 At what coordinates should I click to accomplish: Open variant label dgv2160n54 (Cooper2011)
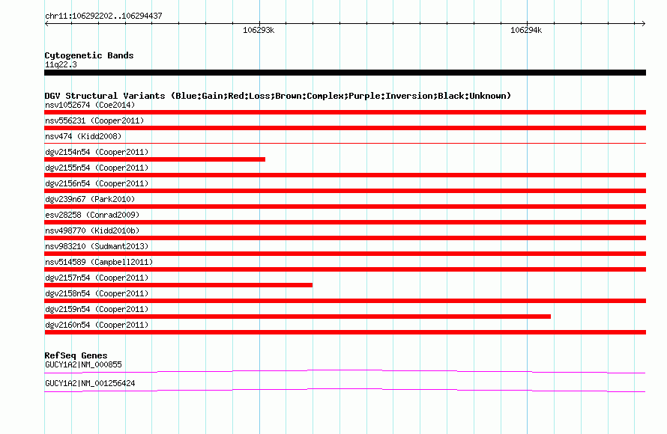(x=97, y=325)
